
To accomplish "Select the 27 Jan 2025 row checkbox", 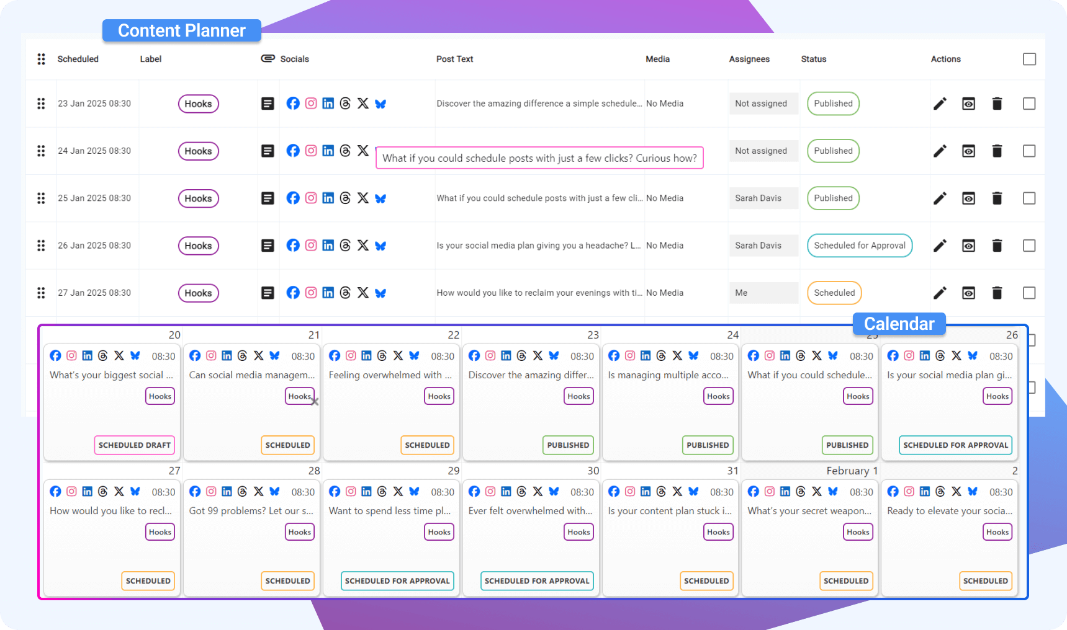I will tap(1029, 293).
